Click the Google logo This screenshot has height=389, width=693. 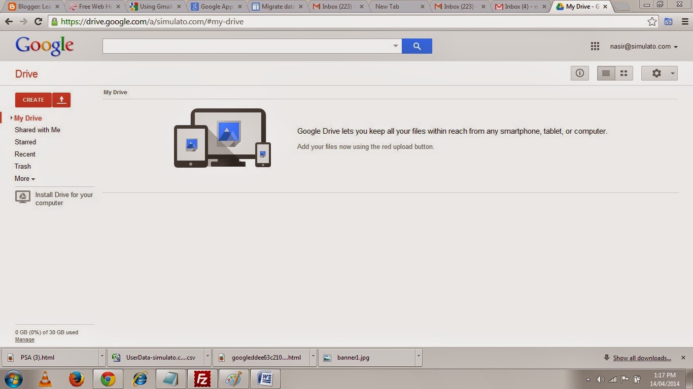point(45,46)
